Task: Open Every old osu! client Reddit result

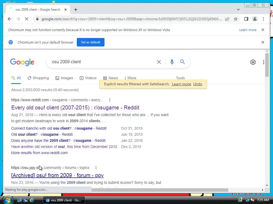Action: coord(75,108)
